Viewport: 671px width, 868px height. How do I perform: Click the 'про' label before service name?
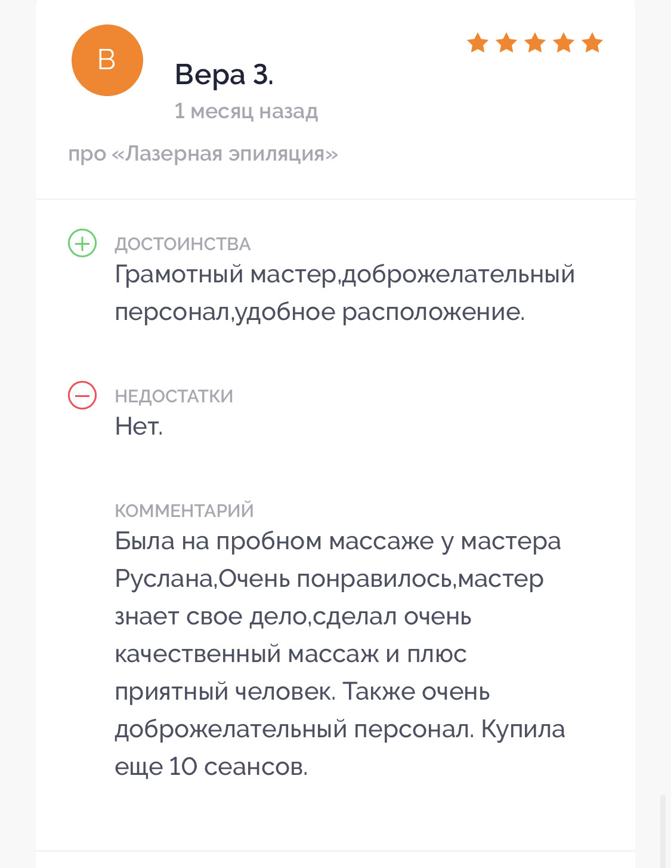click(x=87, y=155)
